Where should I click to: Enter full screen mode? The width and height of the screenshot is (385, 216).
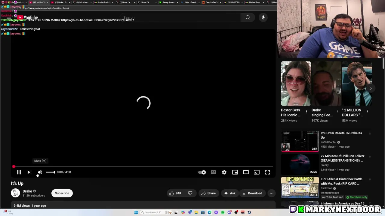(267, 172)
